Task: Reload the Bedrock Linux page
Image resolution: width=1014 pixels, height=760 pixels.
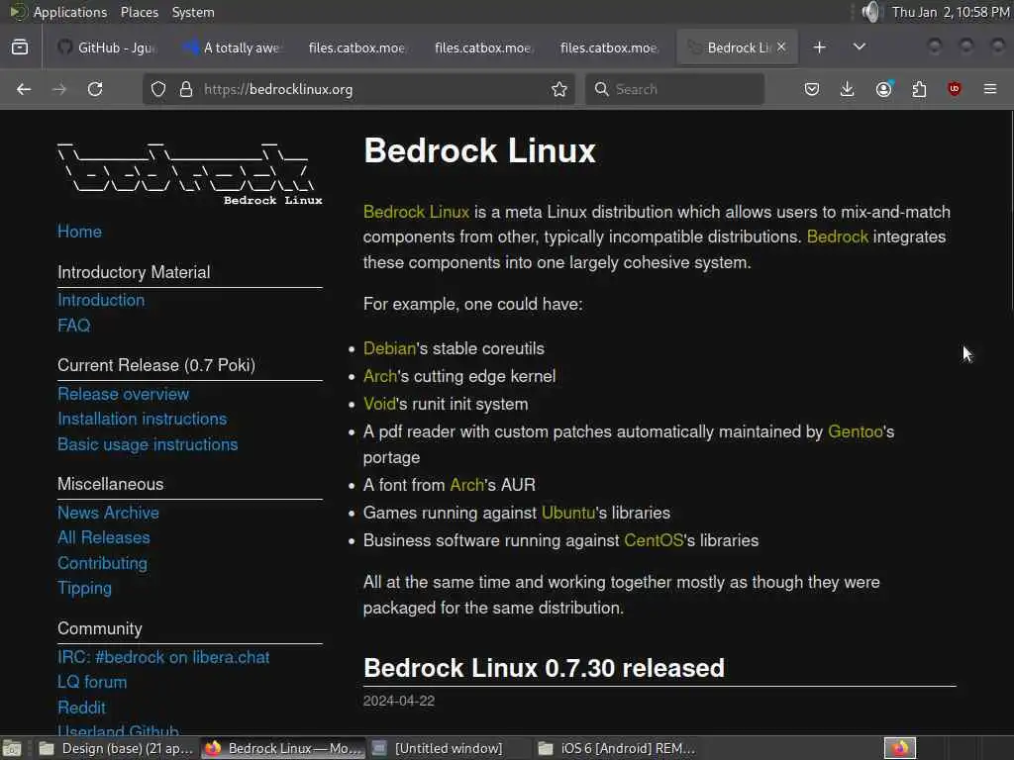Action: tap(95, 89)
